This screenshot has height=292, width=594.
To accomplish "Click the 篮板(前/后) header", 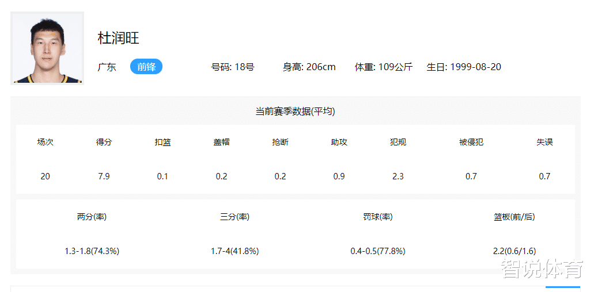I will [x=514, y=217].
